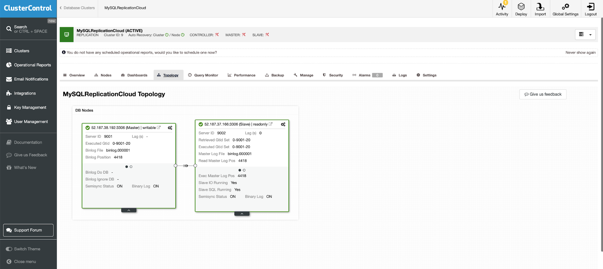The height and width of the screenshot is (269, 603).
Task: Click the vertical page scrollbar
Action: pos(601,134)
